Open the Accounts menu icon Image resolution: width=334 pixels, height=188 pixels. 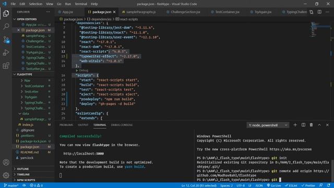tap(6, 162)
